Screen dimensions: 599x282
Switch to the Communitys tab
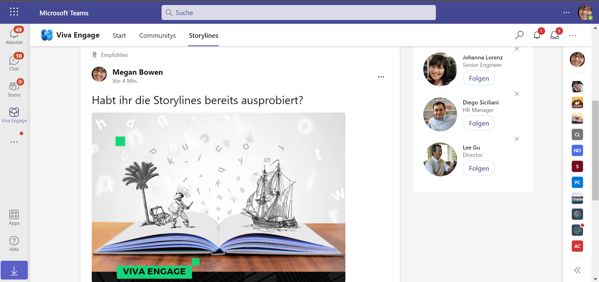pyautogui.click(x=157, y=35)
